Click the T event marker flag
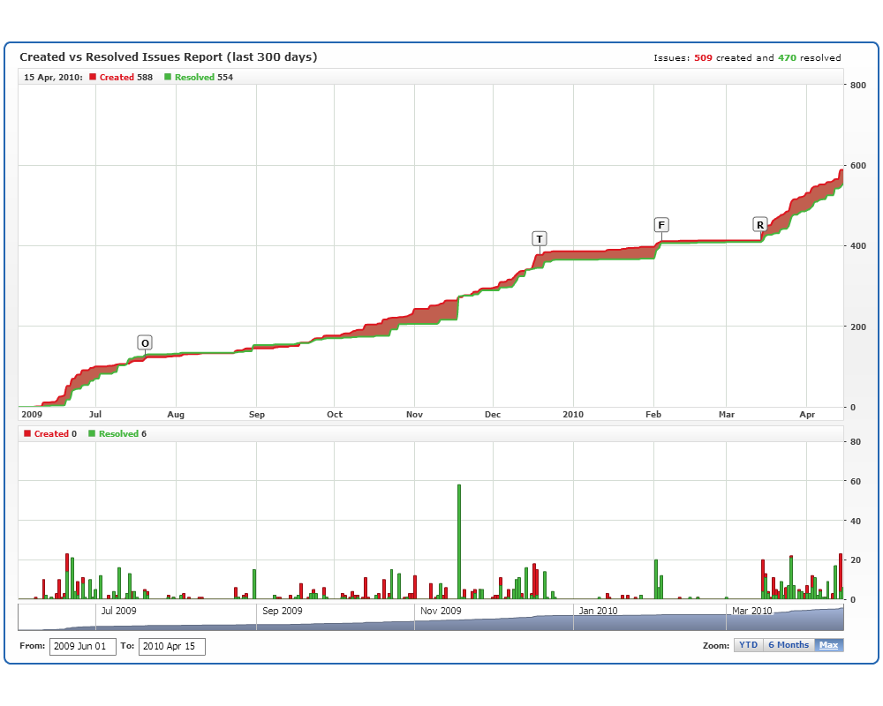The width and height of the screenshot is (883, 706). coord(540,238)
